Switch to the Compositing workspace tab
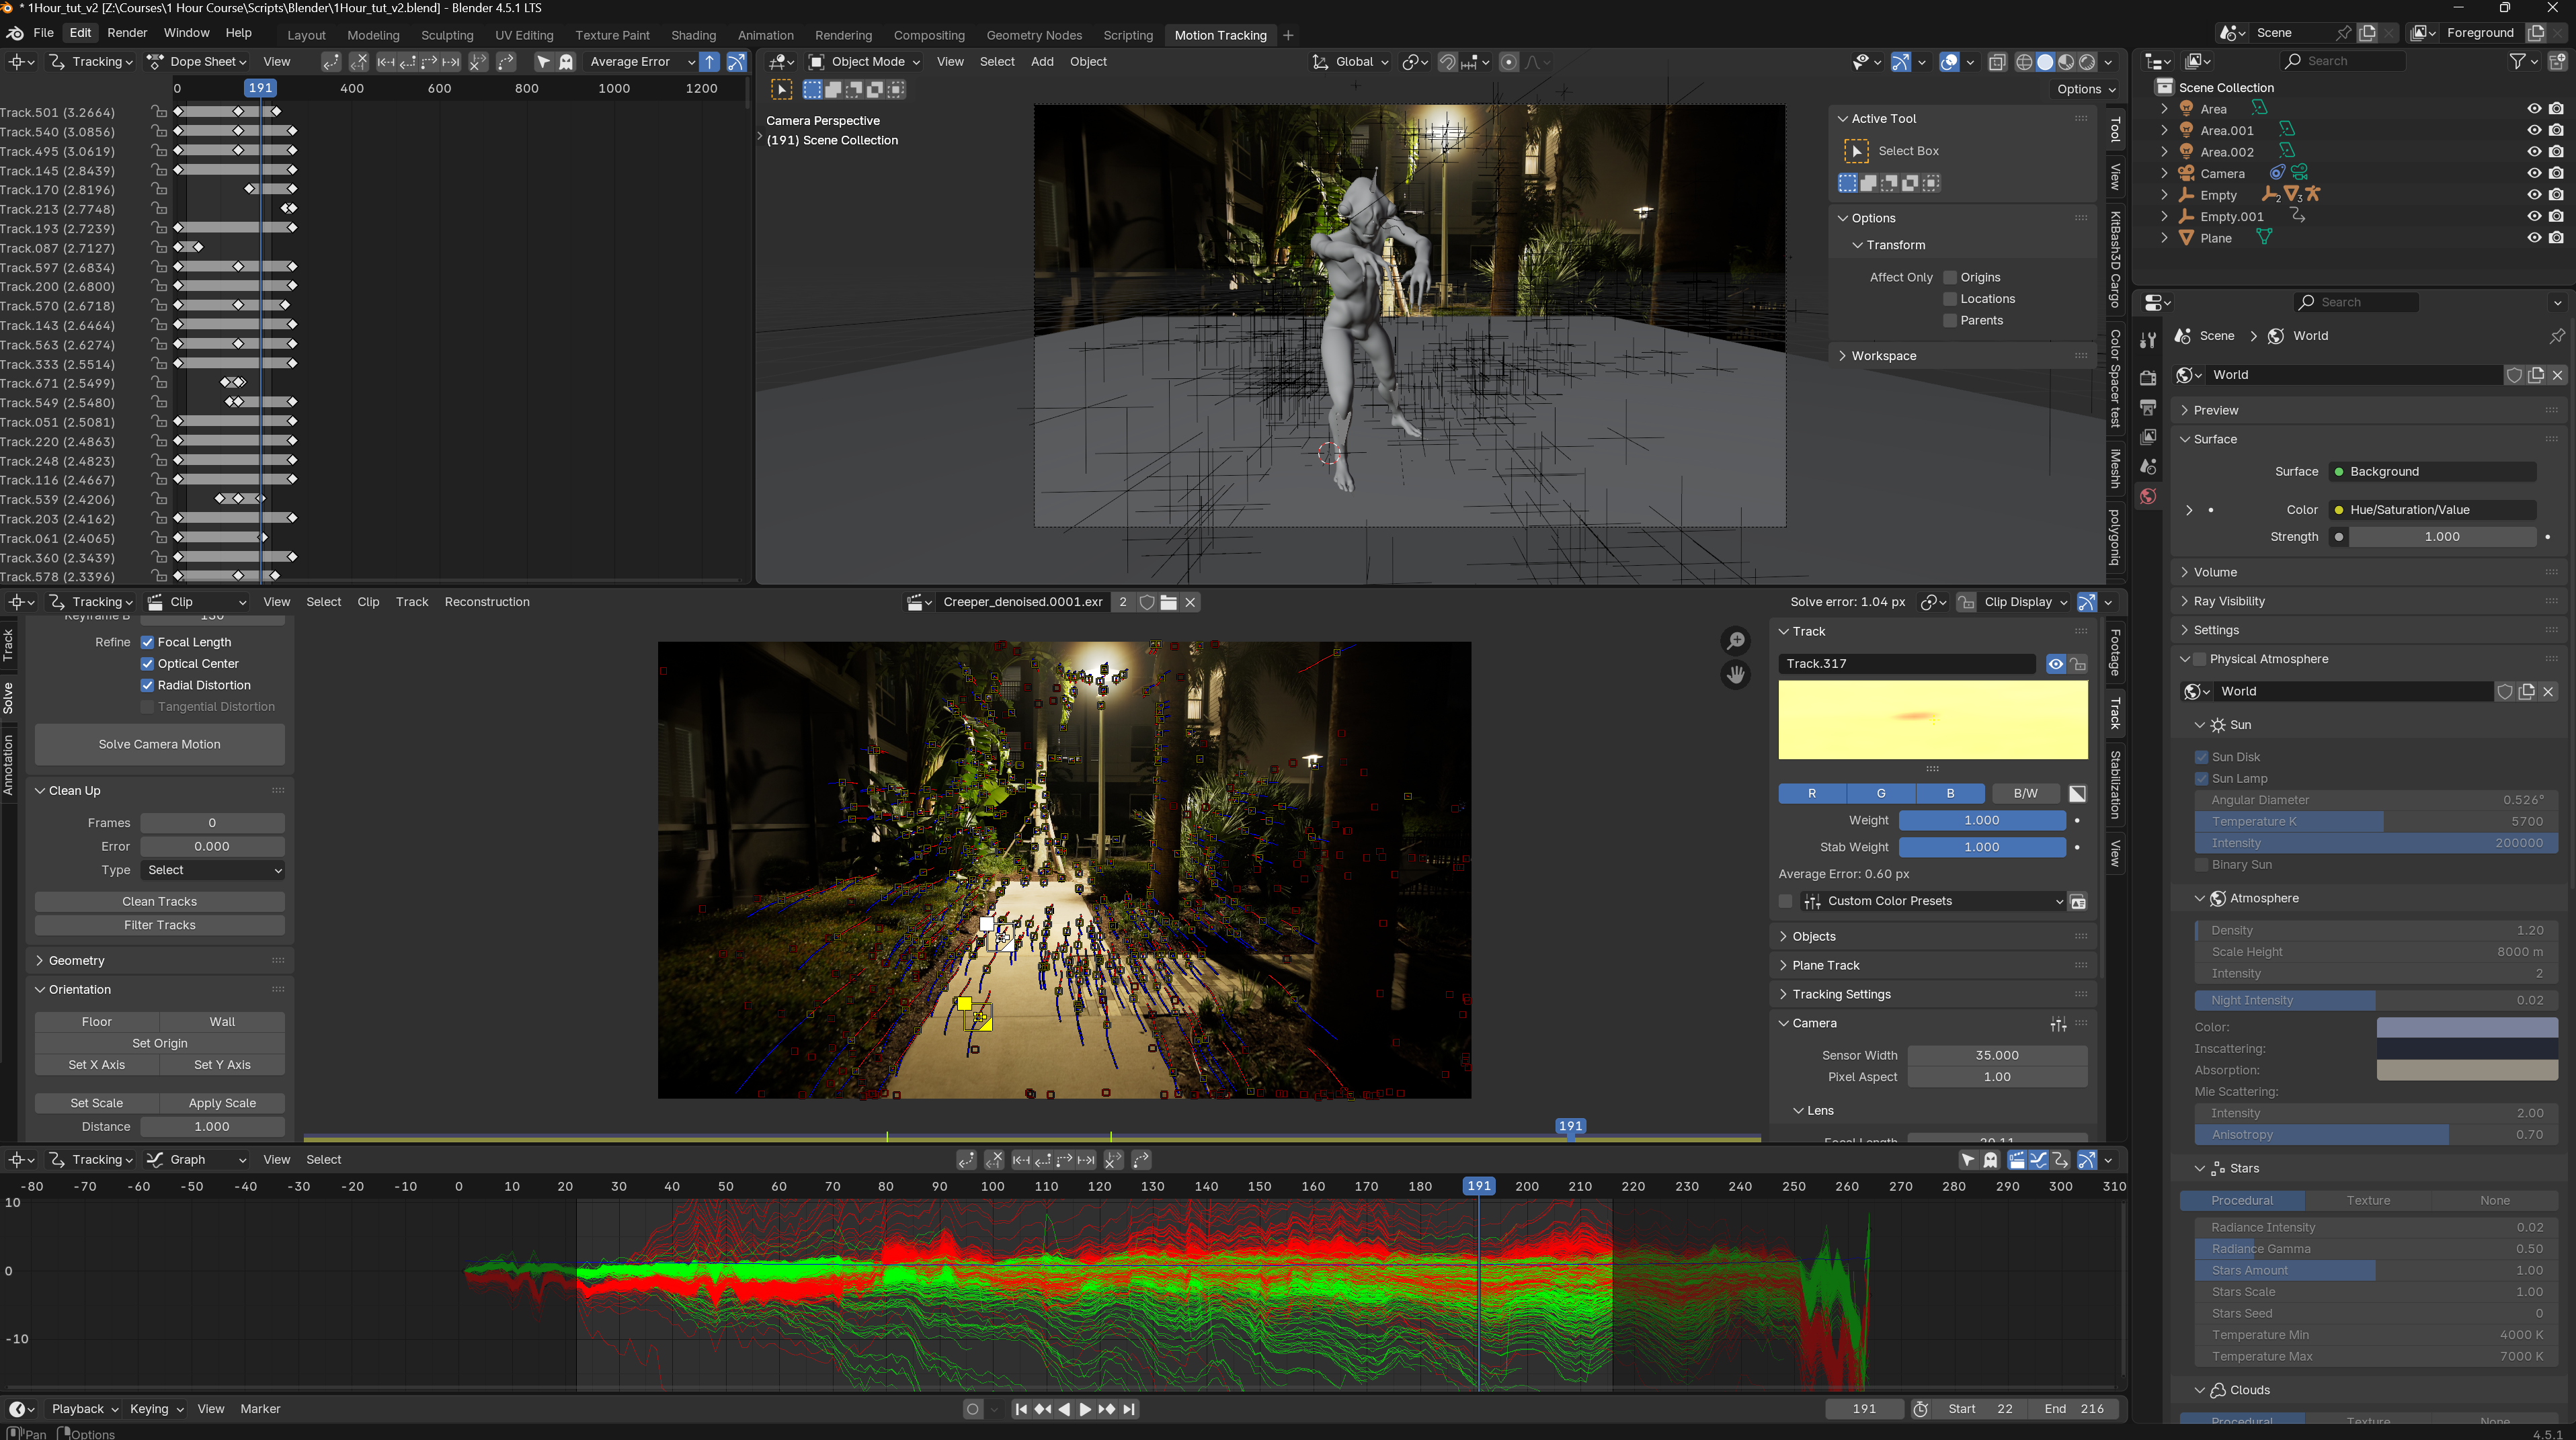Viewport: 2576px width, 1440px height. [928, 35]
